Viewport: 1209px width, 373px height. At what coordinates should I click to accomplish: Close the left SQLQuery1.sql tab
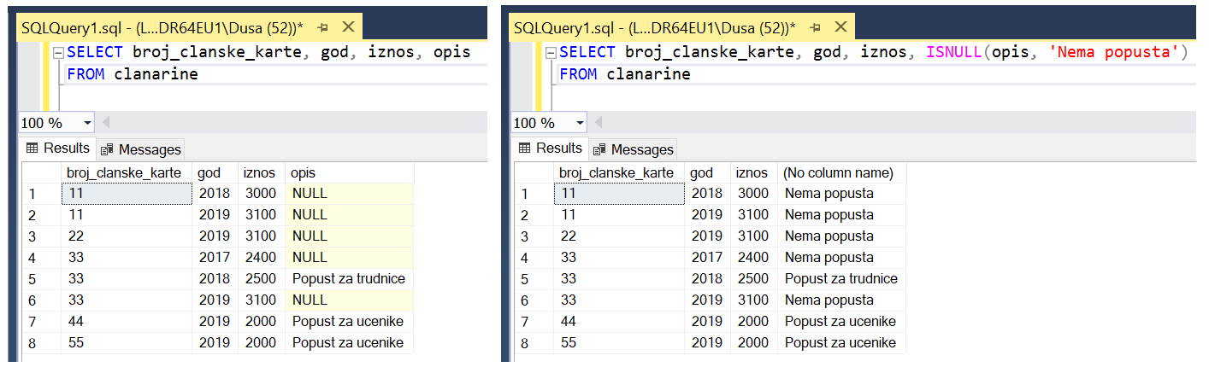[x=348, y=26]
